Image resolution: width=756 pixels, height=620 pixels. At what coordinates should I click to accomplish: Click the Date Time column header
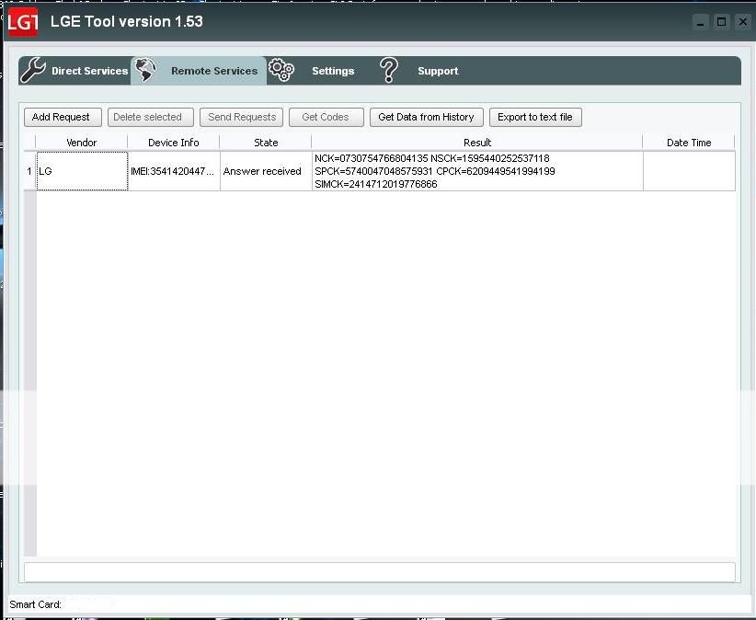coord(689,143)
